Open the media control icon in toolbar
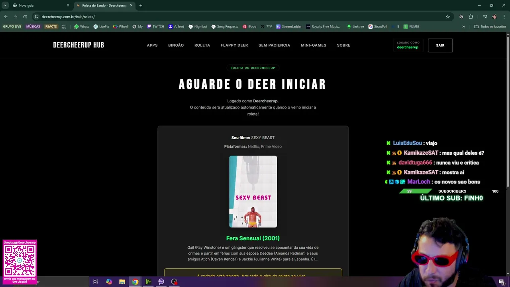 (484, 17)
